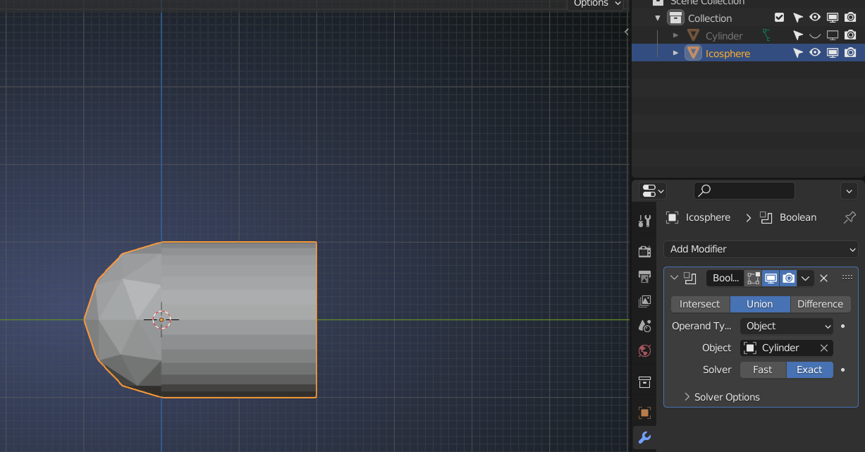Screen dimensions: 865x452
Task: Enable Cylinder viewport monitor icon
Action: (833, 35)
